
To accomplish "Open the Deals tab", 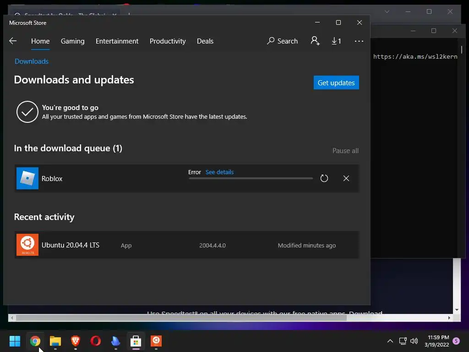I will coord(205,41).
